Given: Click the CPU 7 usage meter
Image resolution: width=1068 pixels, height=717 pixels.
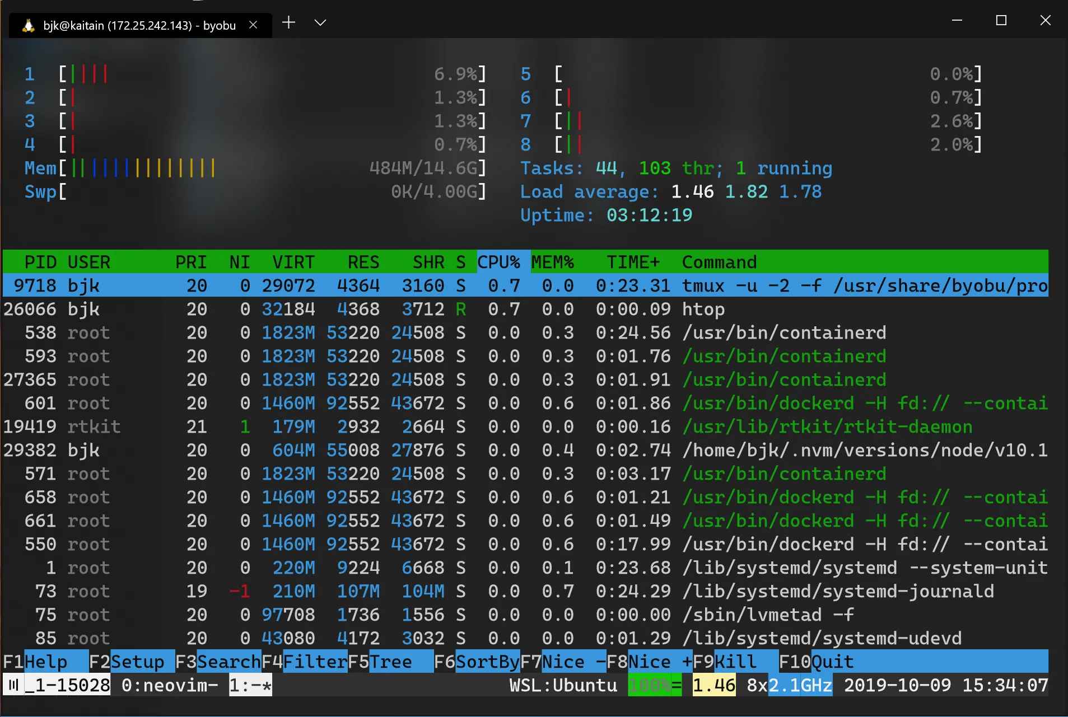Looking at the screenshot, I should 752,121.
